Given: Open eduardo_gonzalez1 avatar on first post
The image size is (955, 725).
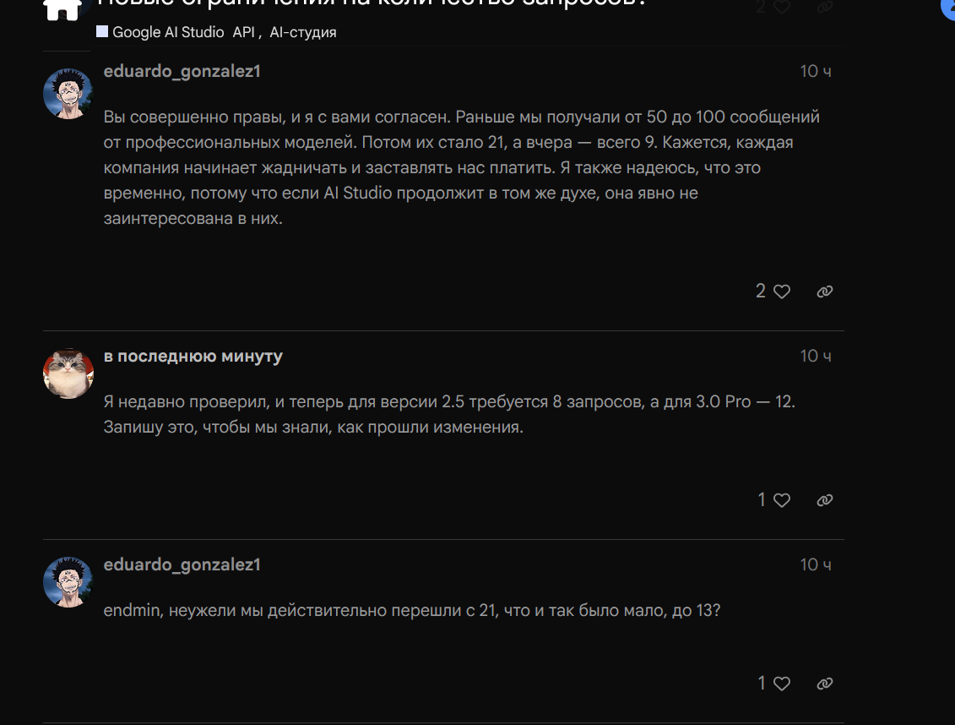Looking at the screenshot, I should pos(68,93).
